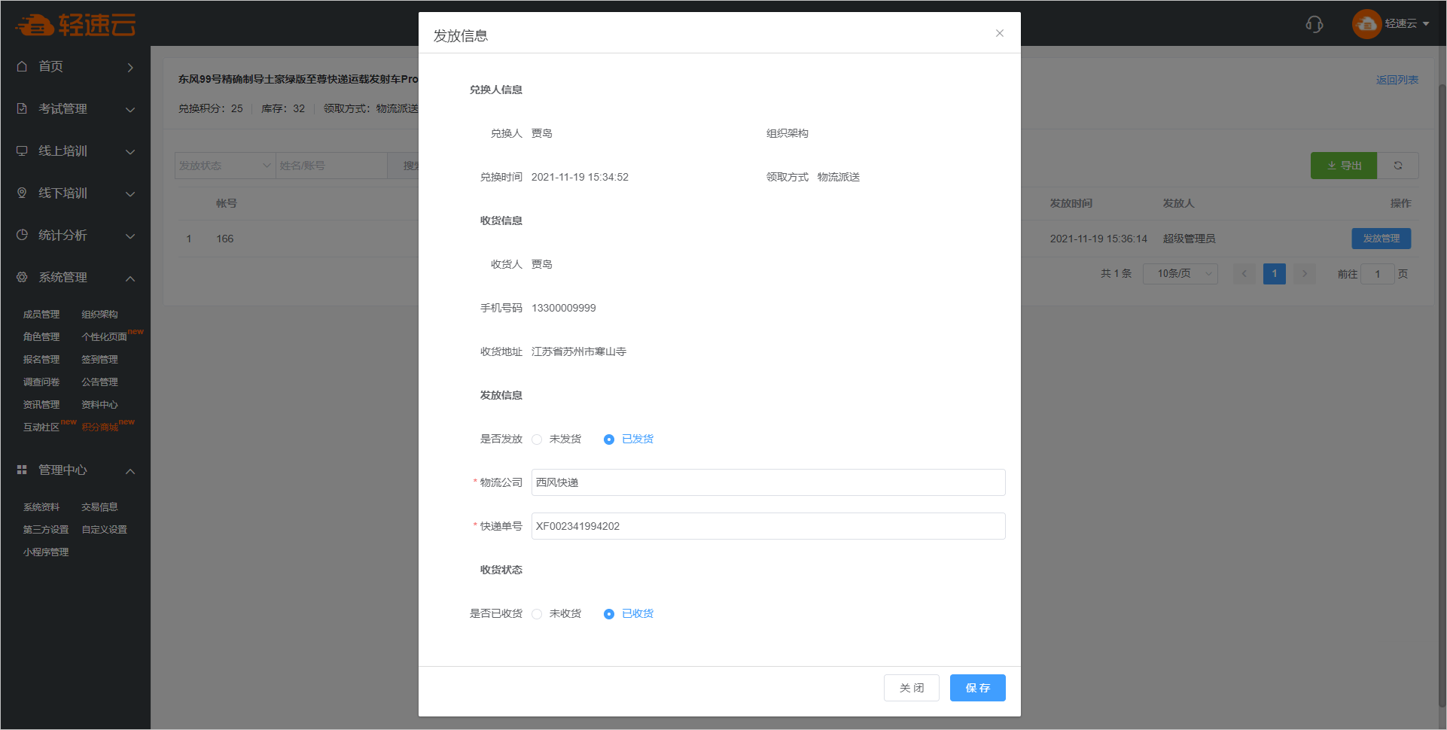1447x730 pixels.
Task: Click the 管理中心 grid icon
Action: point(22,470)
